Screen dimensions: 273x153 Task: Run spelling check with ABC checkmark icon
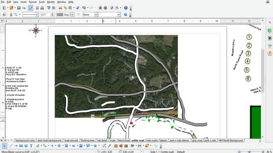pos(49,8)
